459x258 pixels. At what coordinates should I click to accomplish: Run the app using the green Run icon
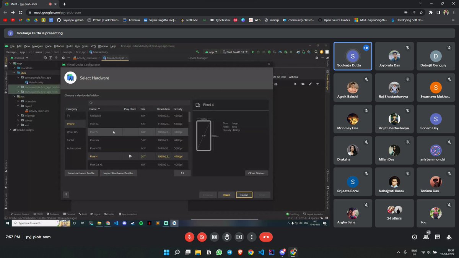click(x=253, y=51)
